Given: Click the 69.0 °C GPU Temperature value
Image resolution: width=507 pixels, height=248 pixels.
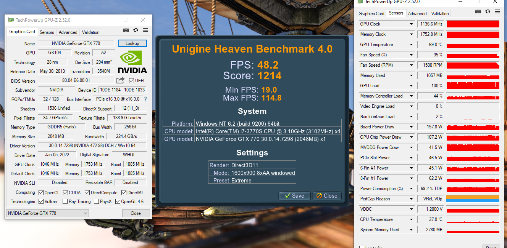Looking at the screenshot, I should 431,45.
